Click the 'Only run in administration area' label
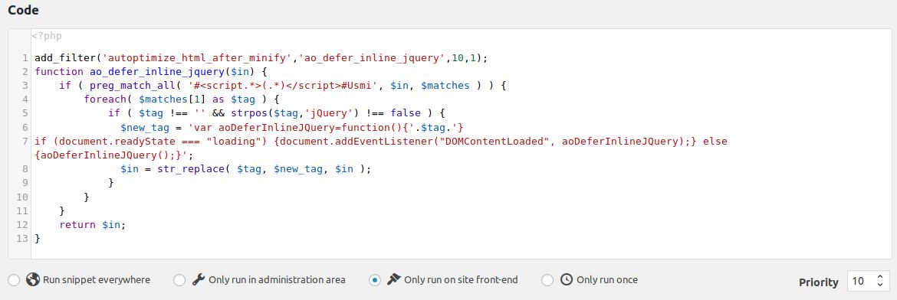 277,280
